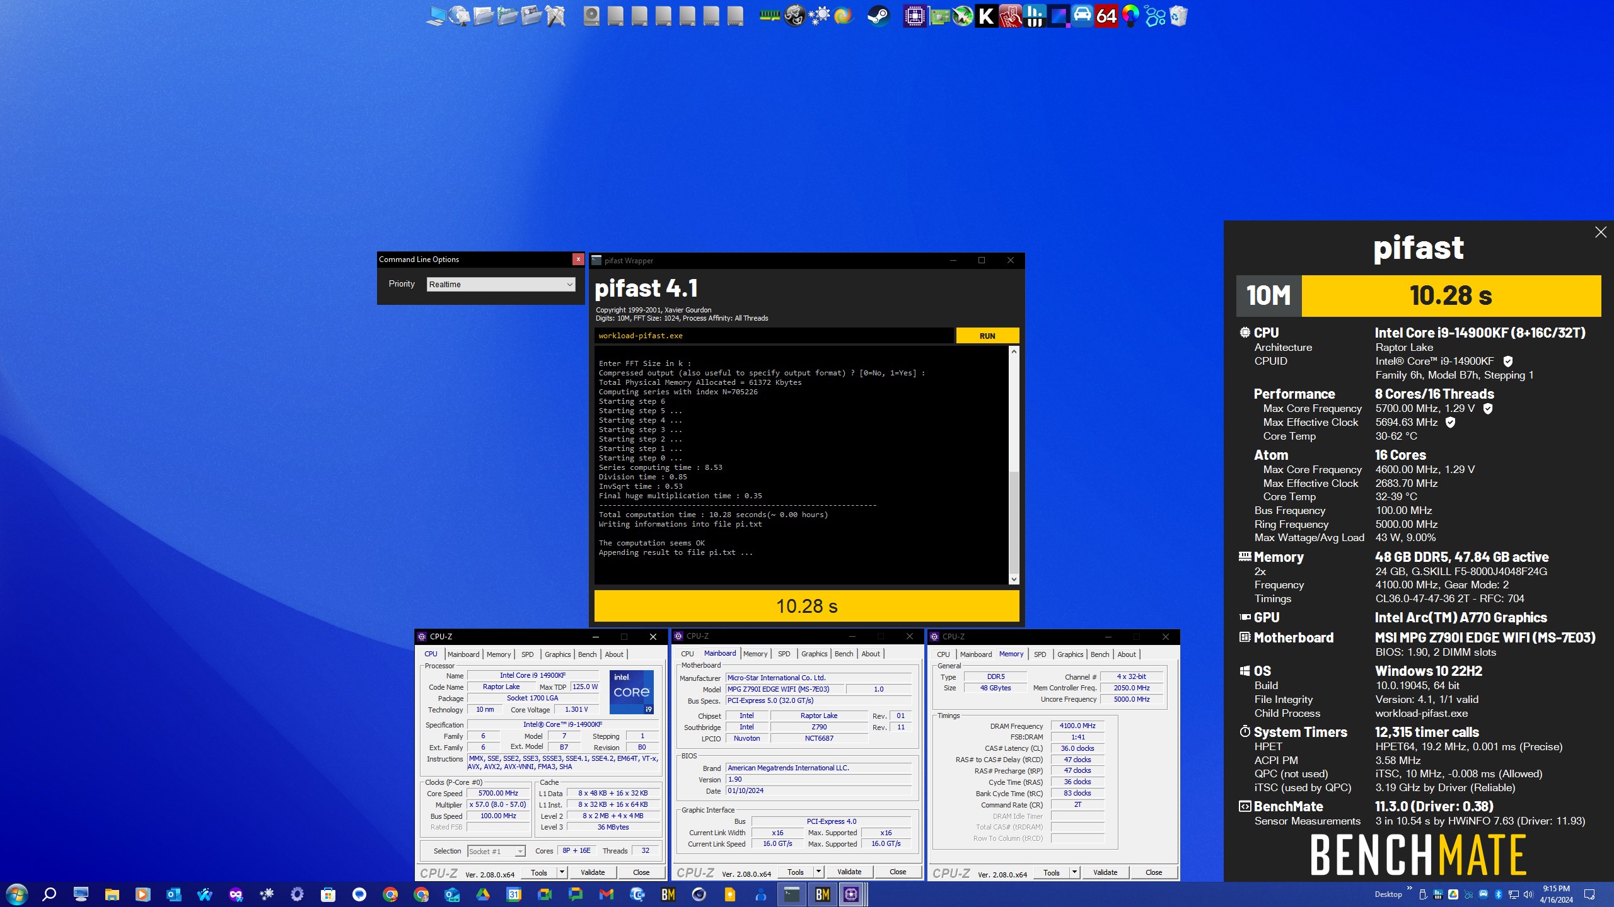Open the blue car icon in the dock
This screenshot has height=907, width=1614.
tap(1083, 16)
